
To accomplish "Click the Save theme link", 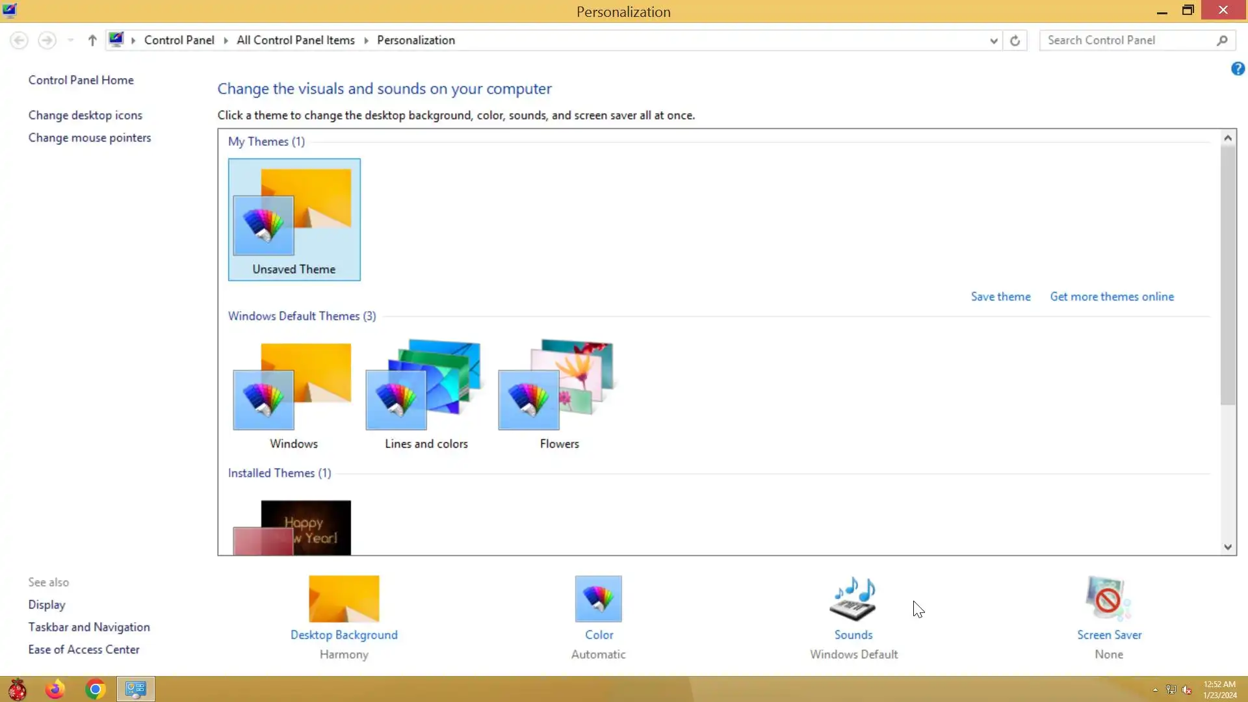I will coord(1000,296).
